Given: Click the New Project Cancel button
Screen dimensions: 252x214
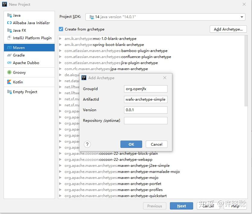Looking at the screenshot, I should tap(208, 206).
